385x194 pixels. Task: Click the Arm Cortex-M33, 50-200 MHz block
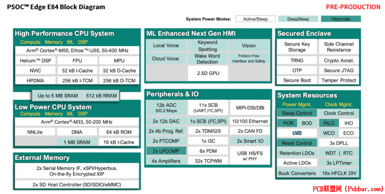pyautogui.click(x=77, y=122)
